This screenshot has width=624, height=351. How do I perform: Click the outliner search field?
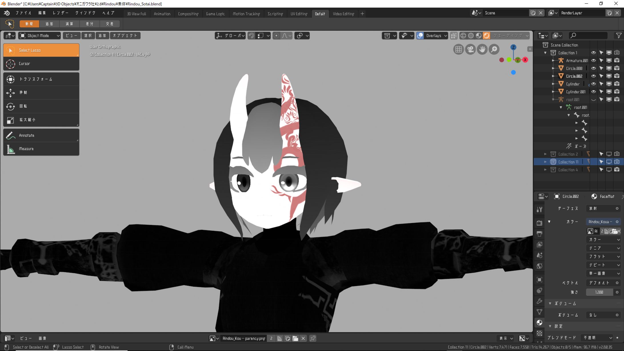pyautogui.click(x=588, y=35)
